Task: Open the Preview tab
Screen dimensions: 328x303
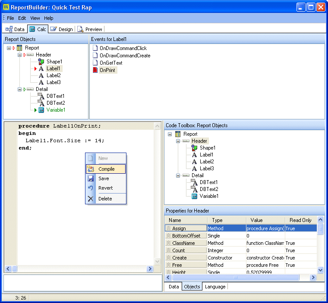Action: [90, 29]
